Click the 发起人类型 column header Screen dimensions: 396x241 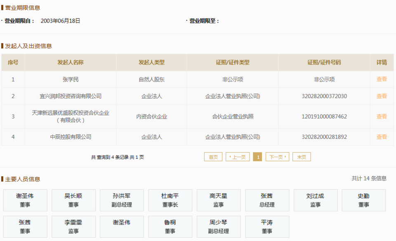tap(151, 62)
